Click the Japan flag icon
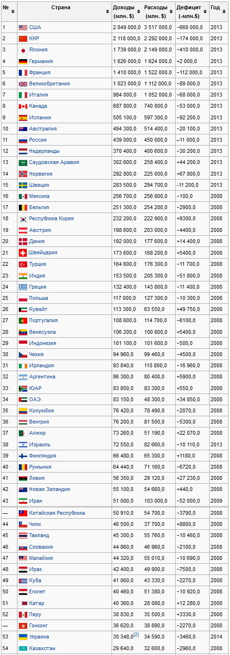 (x=23, y=50)
